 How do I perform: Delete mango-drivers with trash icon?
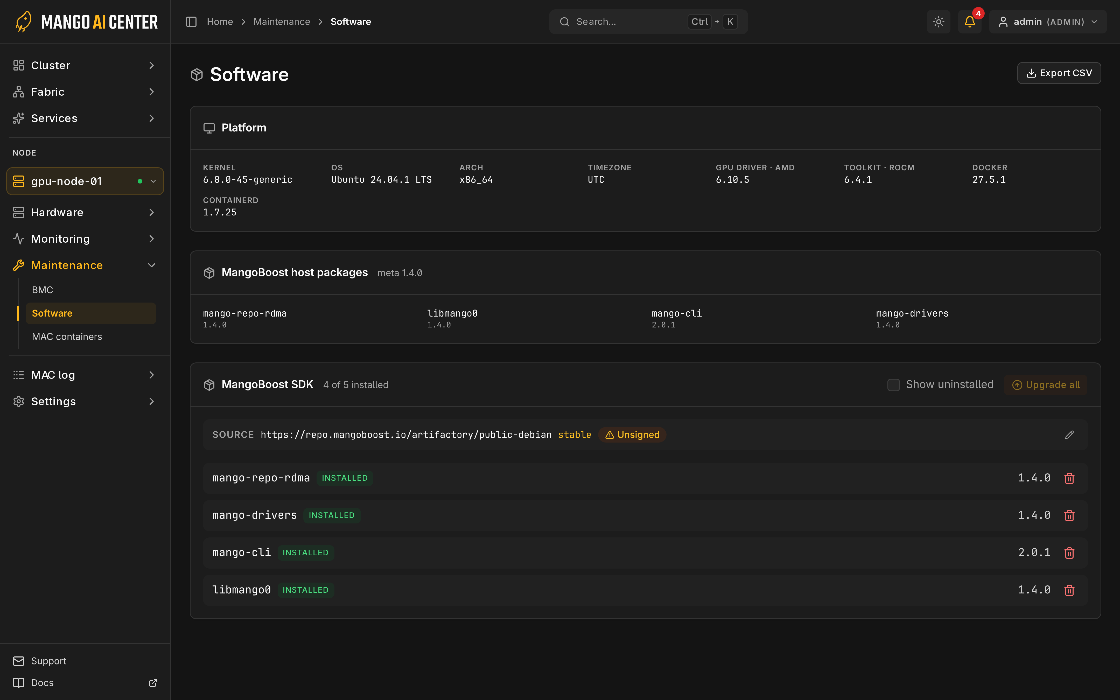tap(1069, 516)
